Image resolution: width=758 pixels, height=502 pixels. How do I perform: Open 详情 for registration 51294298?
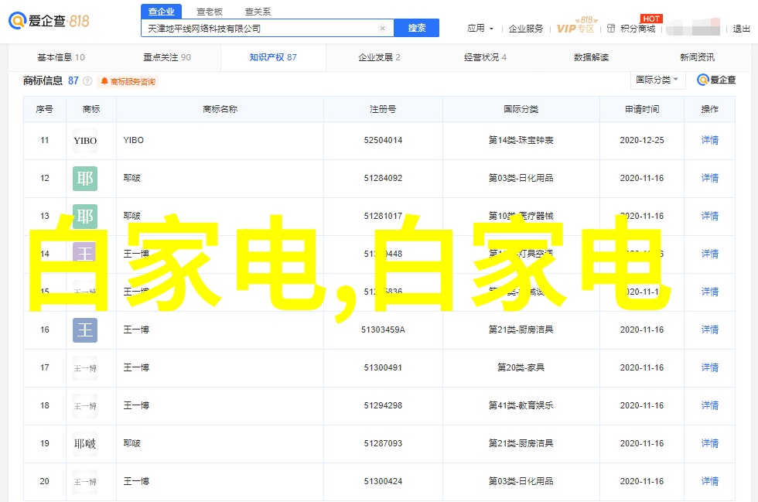coord(710,405)
